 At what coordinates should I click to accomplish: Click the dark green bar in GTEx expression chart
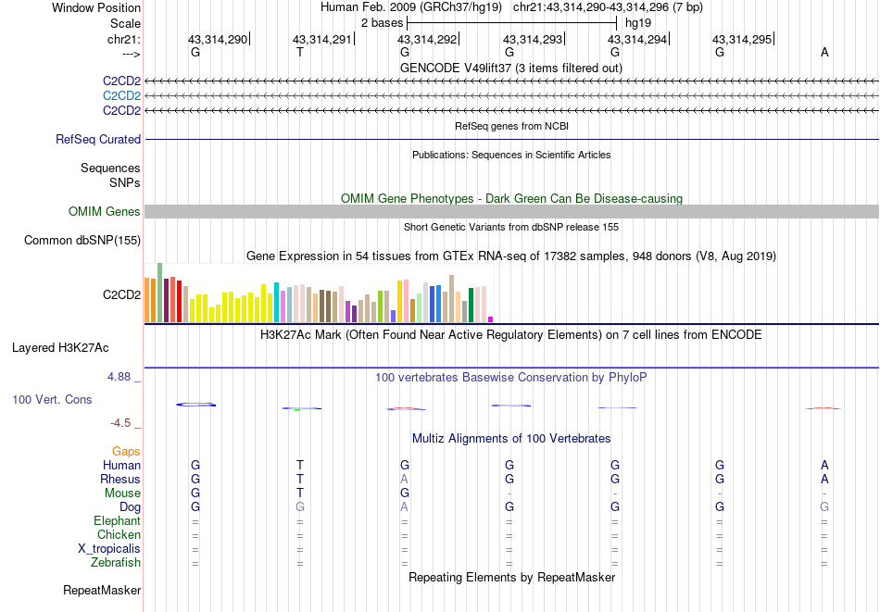pos(471,306)
